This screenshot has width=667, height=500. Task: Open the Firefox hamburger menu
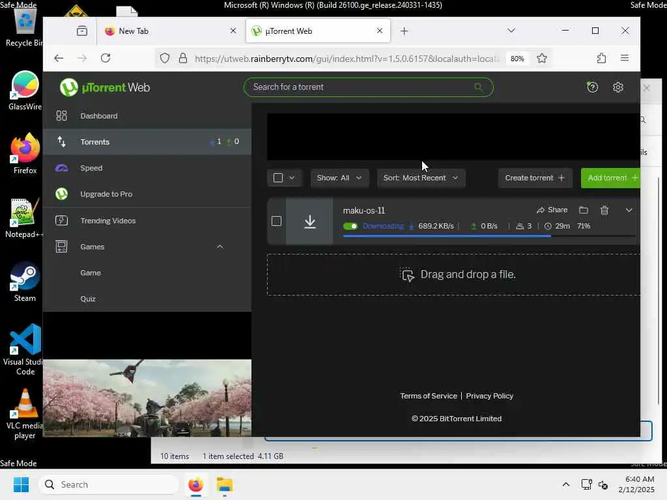[x=624, y=58]
